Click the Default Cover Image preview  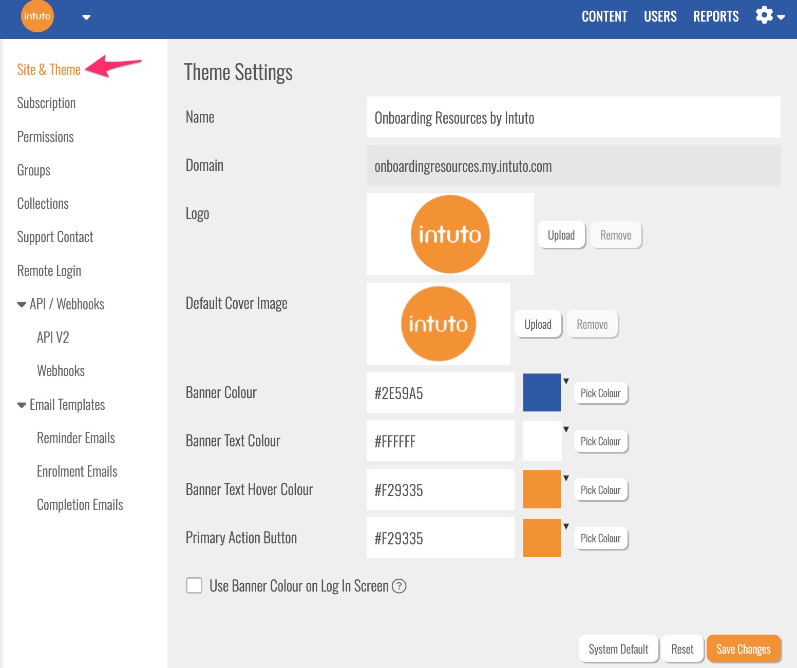[x=438, y=324]
